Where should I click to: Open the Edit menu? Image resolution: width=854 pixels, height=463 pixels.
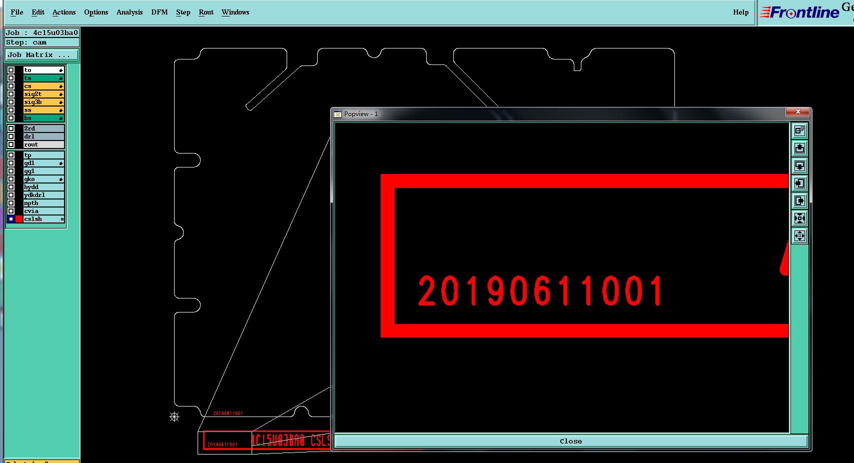[38, 12]
